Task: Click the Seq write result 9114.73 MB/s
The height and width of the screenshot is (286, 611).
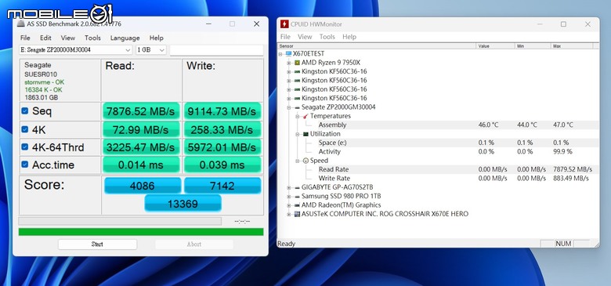Action: 222,111
